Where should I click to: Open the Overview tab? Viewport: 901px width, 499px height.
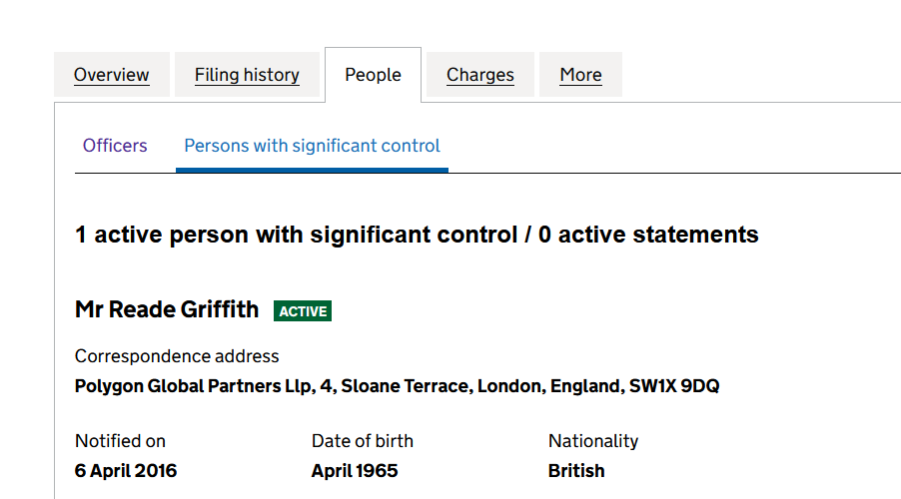pyautogui.click(x=112, y=75)
